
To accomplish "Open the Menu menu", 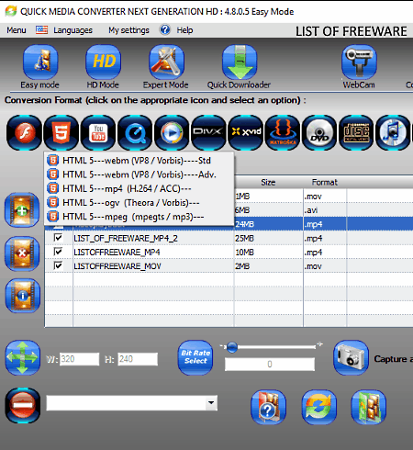I will (17, 30).
